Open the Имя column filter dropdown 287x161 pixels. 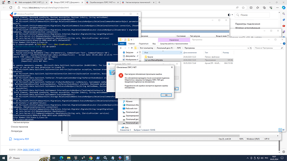(x=181, y=53)
